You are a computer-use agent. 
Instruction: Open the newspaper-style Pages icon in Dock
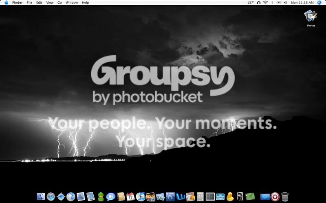190,197
